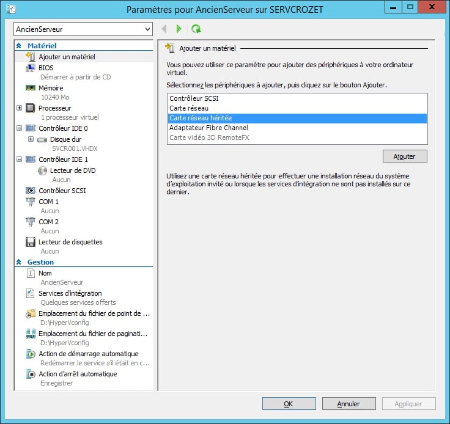Click the Gestion section header
This screenshot has width=450, height=424.
(x=40, y=262)
